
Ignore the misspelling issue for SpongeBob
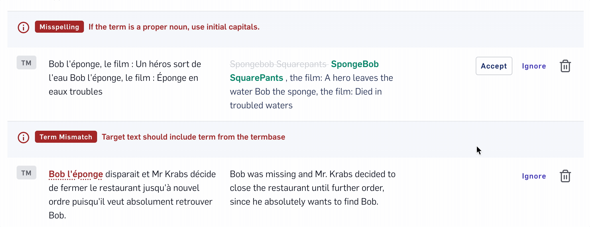click(x=534, y=66)
